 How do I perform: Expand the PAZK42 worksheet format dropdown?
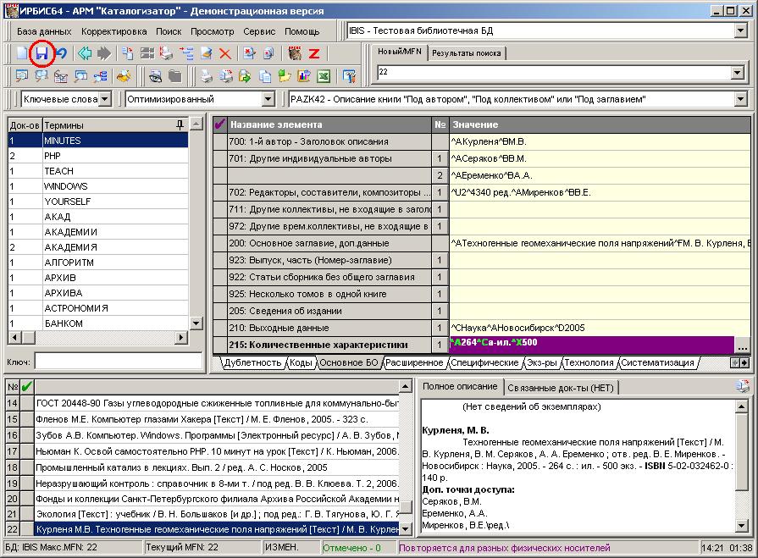point(739,99)
